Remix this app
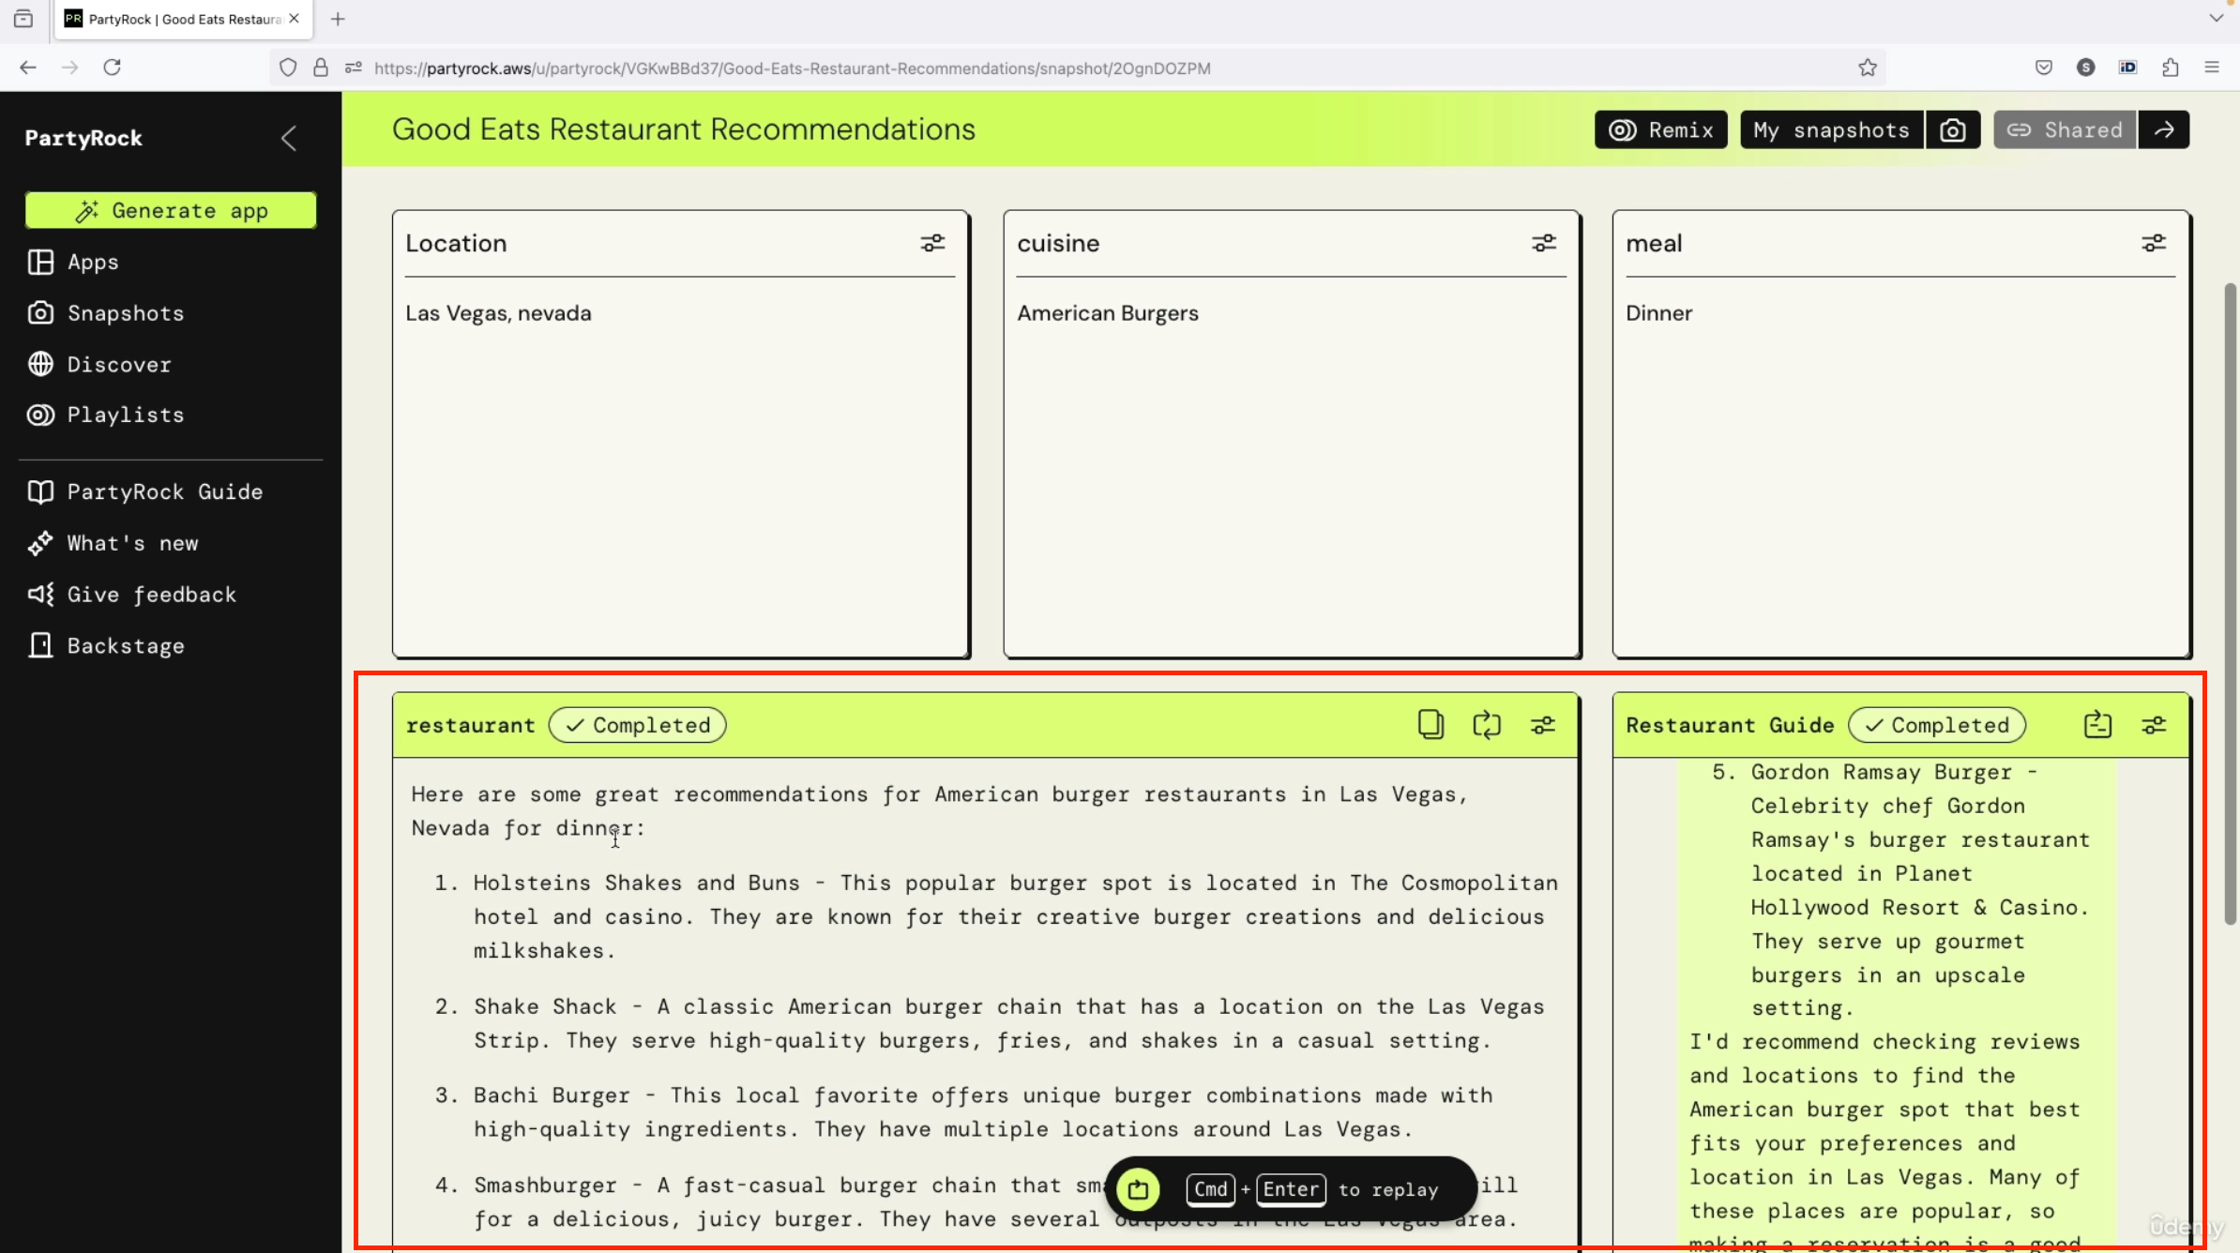2240x1253 pixels. point(1661,130)
